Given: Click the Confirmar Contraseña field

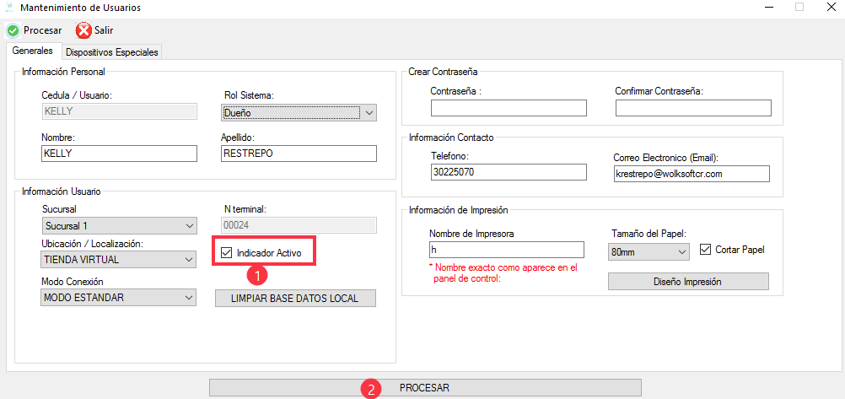Looking at the screenshot, I should pos(692,108).
